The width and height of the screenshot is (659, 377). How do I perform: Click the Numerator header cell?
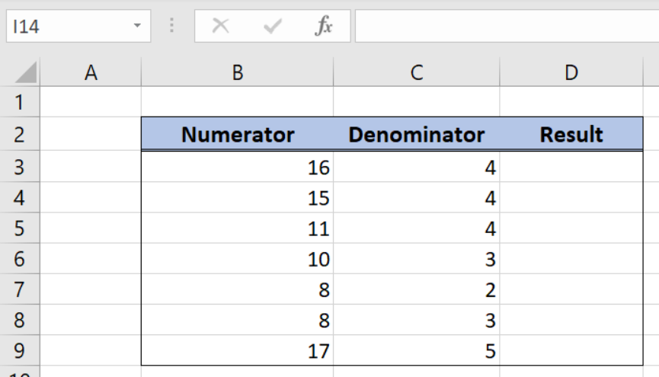(x=238, y=135)
